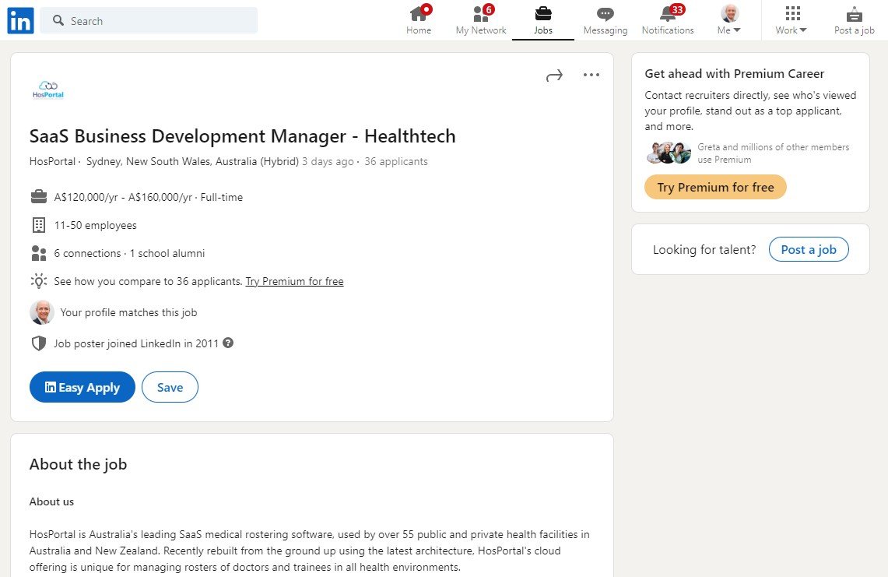The height and width of the screenshot is (577, 888).
Task: Click your profile photo beside match text
Action: point(42,312)
